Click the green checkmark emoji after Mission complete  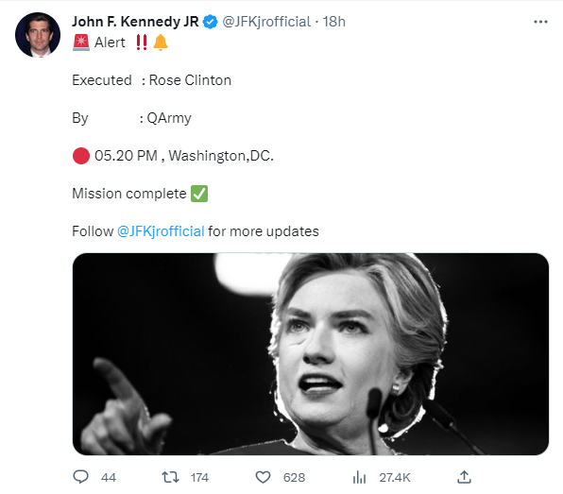click(x=199, y=194)
